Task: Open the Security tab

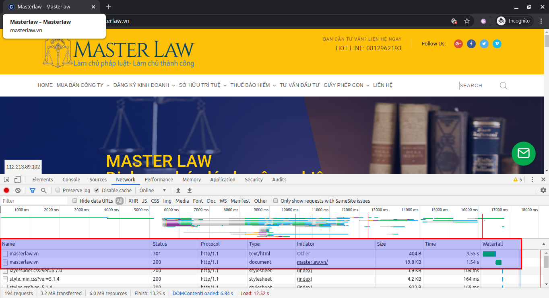Action: (254, 179)
